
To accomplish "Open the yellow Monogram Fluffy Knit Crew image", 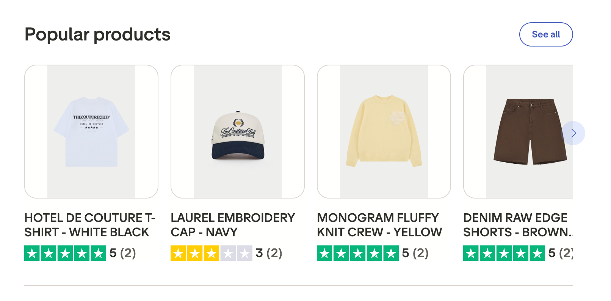I will [x=384, y=132].
